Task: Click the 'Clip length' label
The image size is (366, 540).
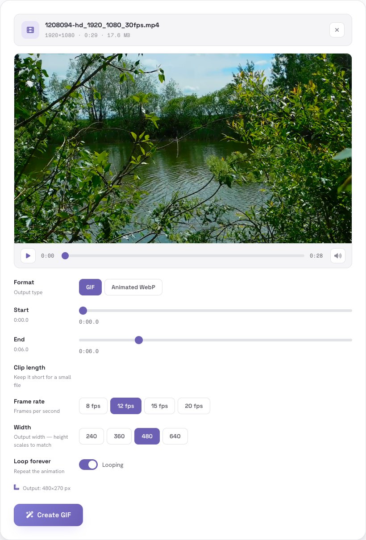Action: click(29, 368)
